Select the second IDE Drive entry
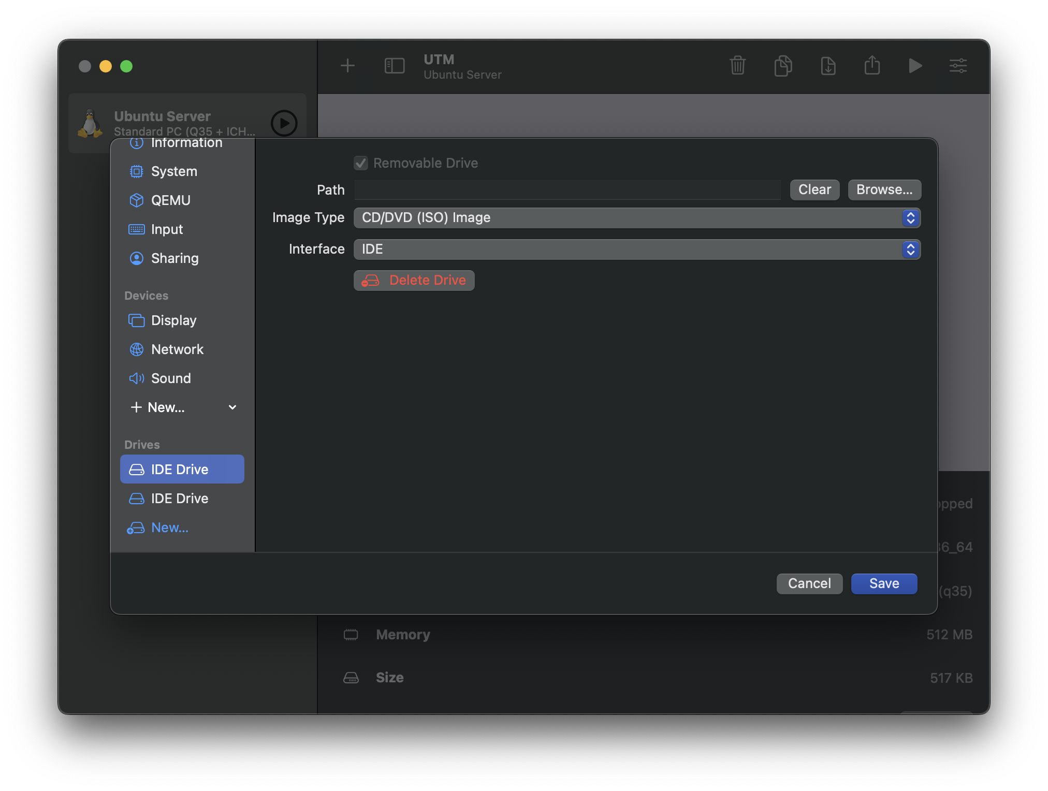1048x791 pixels. point(182,499)
